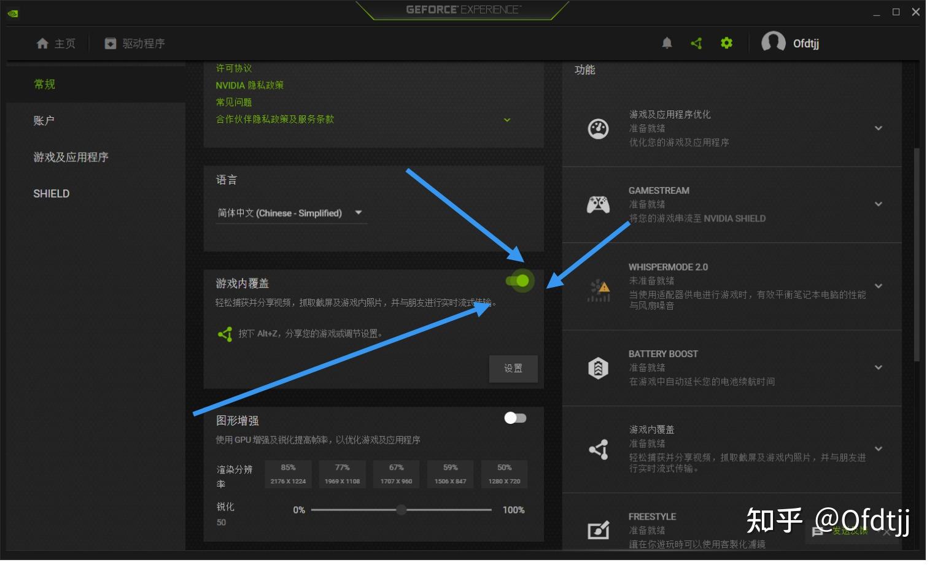This screenshot has width=935, height=565.
Task: Expand the GAMESTREAM feature chevron
Action: [x=879, y=204]
